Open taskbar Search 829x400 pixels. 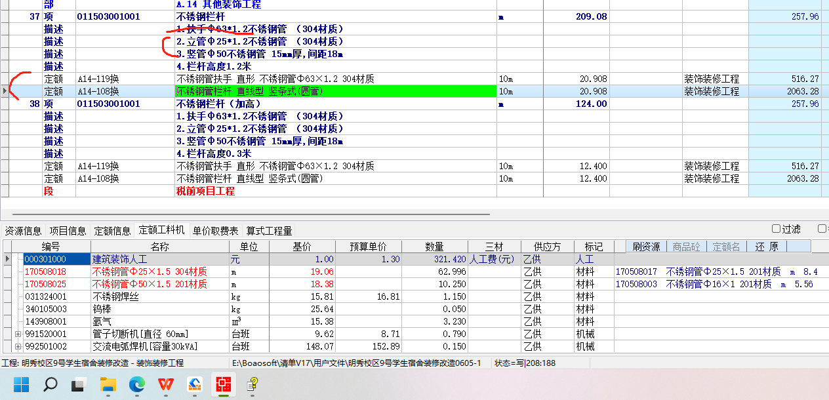[x=51, y=385]
